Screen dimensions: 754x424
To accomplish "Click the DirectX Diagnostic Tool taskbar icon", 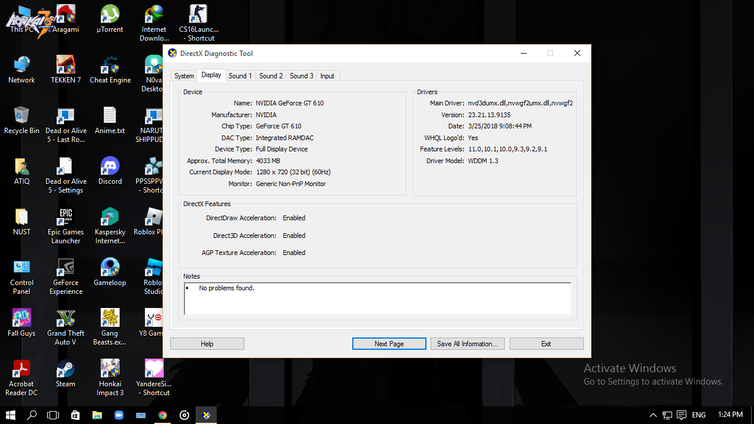I will click(206, 415).
